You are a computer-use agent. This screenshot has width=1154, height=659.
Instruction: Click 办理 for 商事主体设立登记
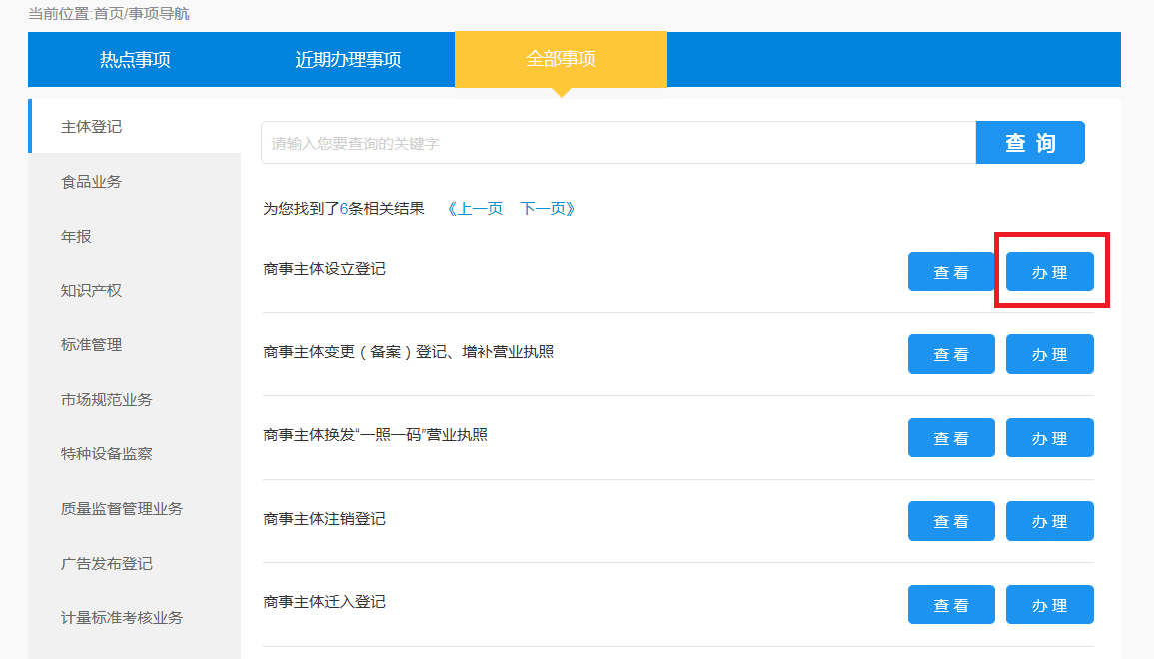coord(1049,272)
